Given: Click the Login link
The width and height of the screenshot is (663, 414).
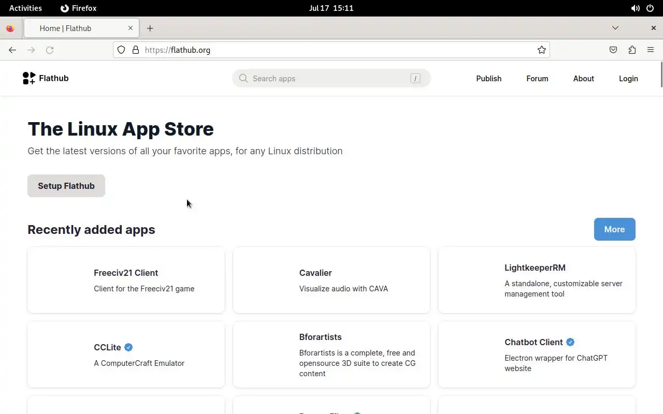Looking at the screenshot, I should click(628, 79).
